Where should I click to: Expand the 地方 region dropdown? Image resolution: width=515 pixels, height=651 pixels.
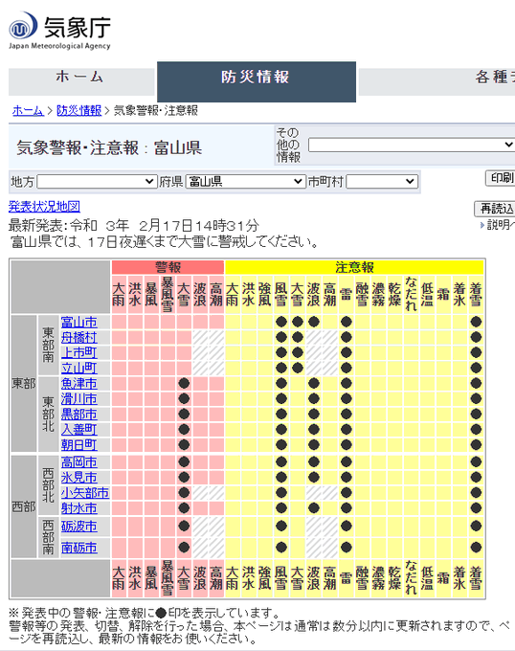coord(97,182)
